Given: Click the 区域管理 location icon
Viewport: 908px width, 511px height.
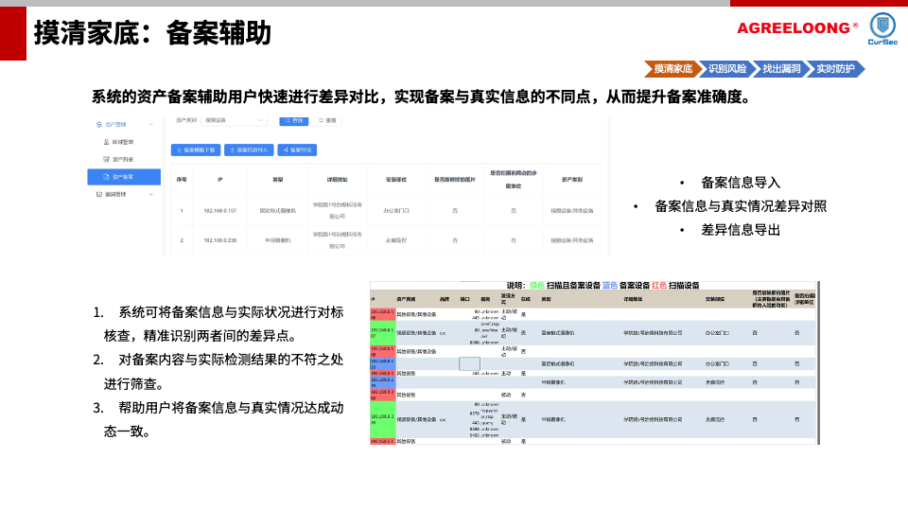Looking at the screenshot, I should (106, 142).
